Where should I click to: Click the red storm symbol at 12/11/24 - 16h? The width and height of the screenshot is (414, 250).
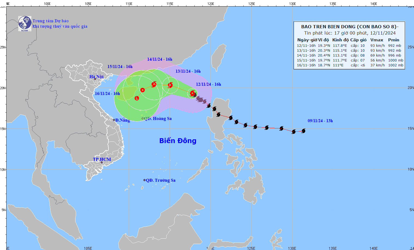(x=192, y=93)
